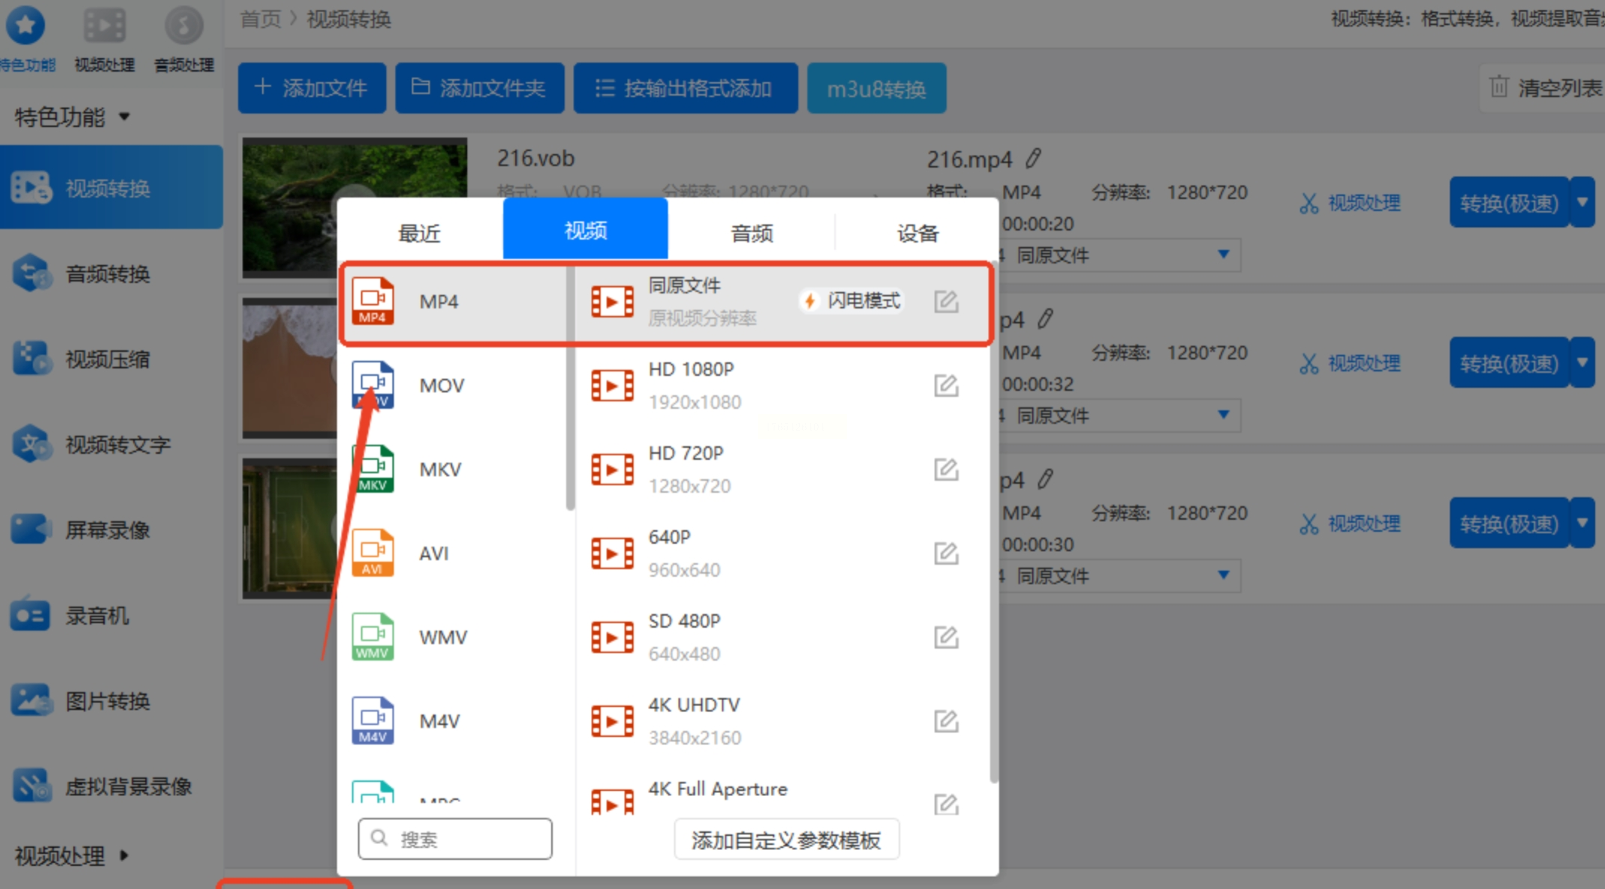Click the 添加文件 button

(x=312, y=88)
